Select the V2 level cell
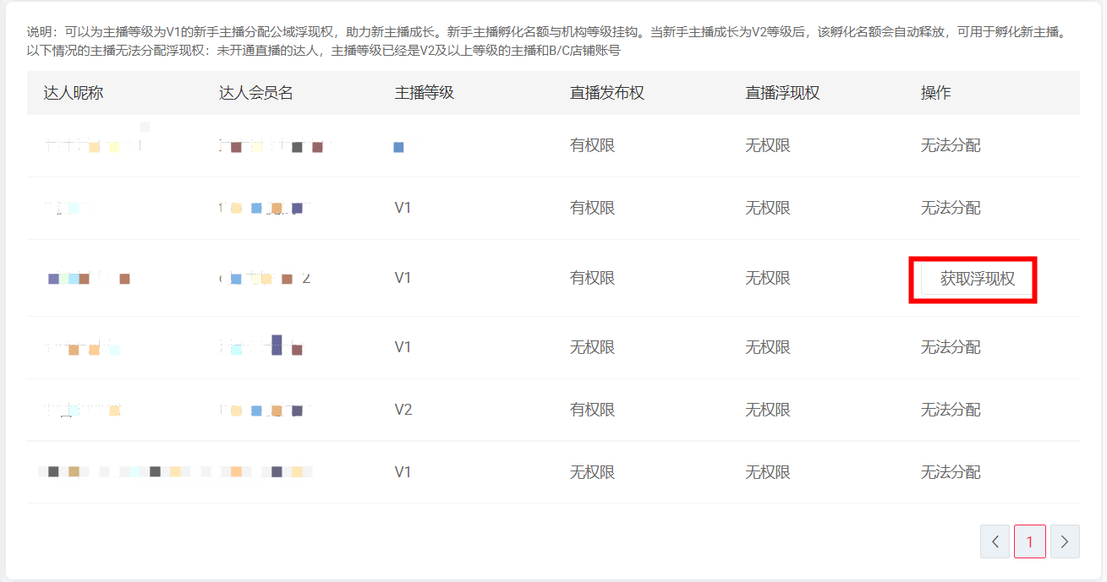The image size is (1107, 582). coord(403,410)
